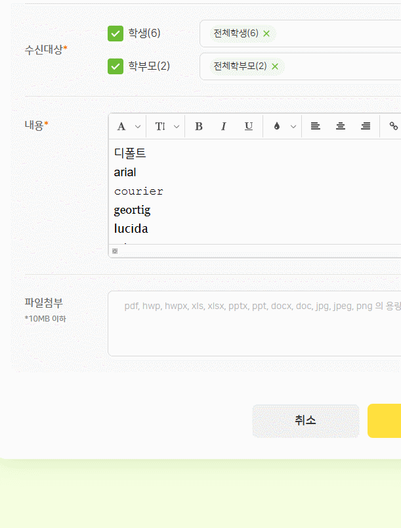Toggle bold formatting in editor

click(199, 126)
